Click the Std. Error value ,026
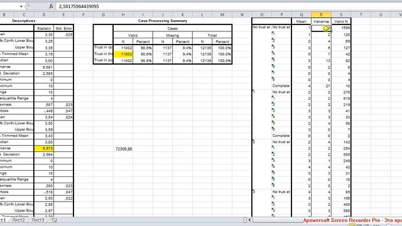 (64, 35)
